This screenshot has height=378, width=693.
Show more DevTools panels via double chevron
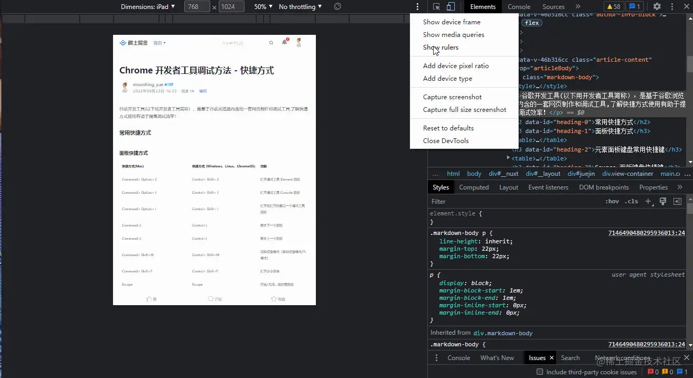tap(578, 7)
